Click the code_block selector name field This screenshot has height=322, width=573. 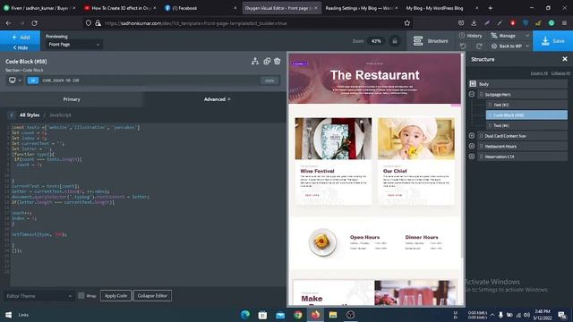tap(150, 80)
